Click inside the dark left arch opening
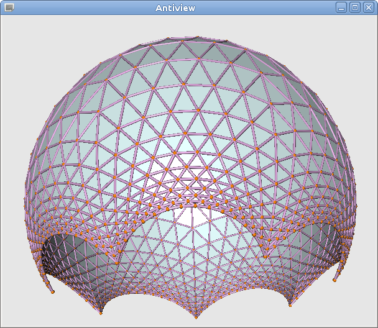The height and width of the screenshot is (328, 378). (x=67, y=247)
